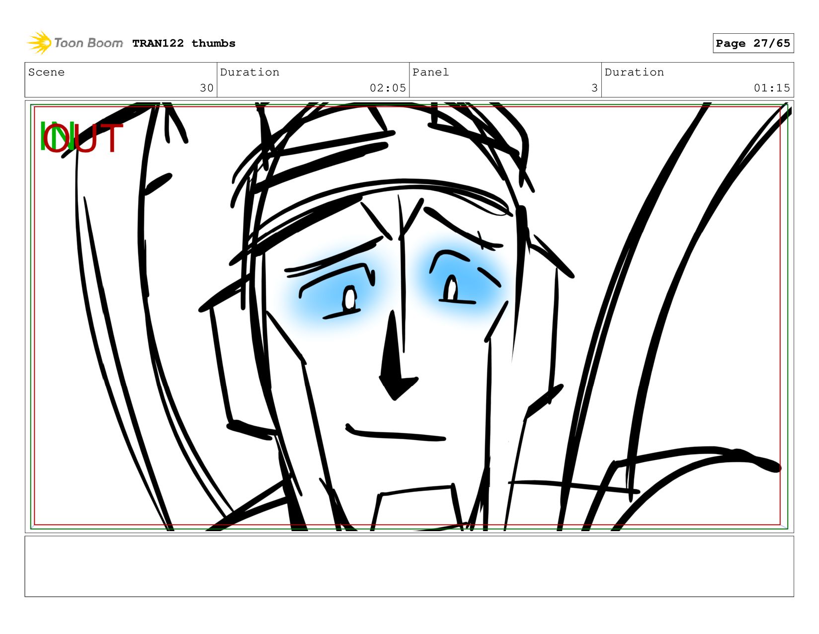Screen dimensions: 819x634
Task: Click the scene duration value 02:05
Action: (387, 88)
